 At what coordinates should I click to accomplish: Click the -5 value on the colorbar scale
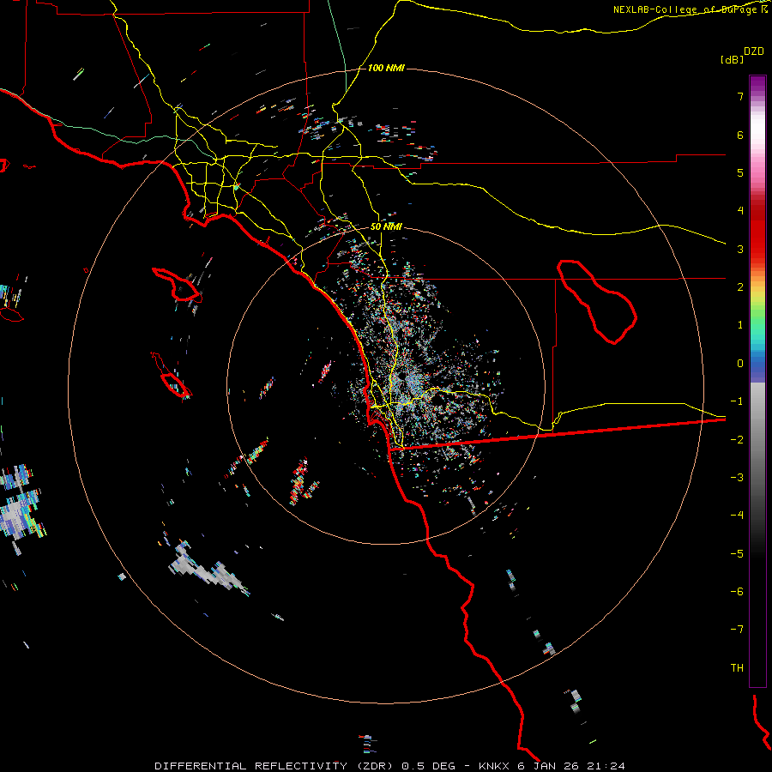pyautogui.click(x=737, y=554)
